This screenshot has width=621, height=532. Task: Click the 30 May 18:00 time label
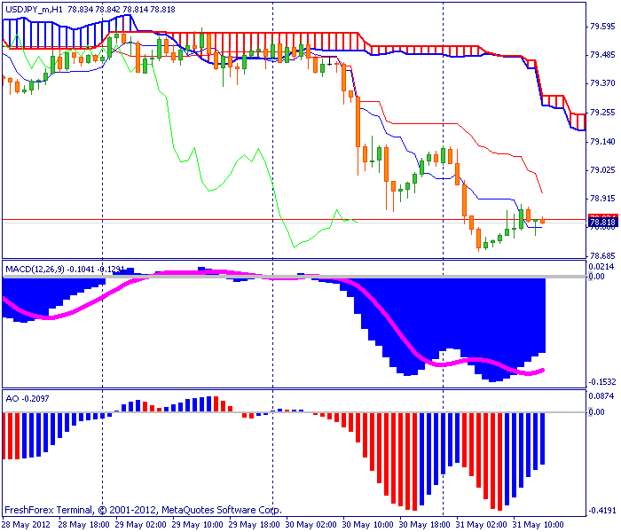point(425,525)
